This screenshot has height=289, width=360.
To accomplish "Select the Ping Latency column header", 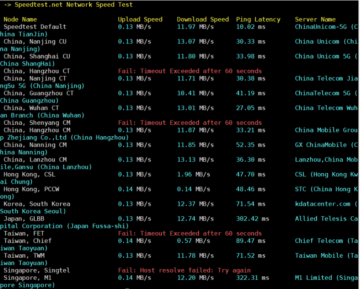I will 258,19.
